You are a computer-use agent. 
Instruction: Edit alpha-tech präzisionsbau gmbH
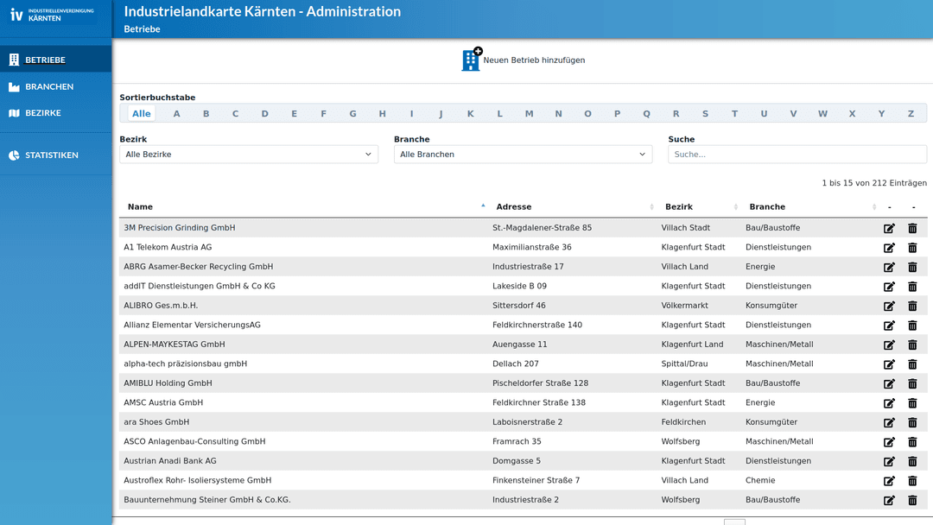[x=889, y=364]
